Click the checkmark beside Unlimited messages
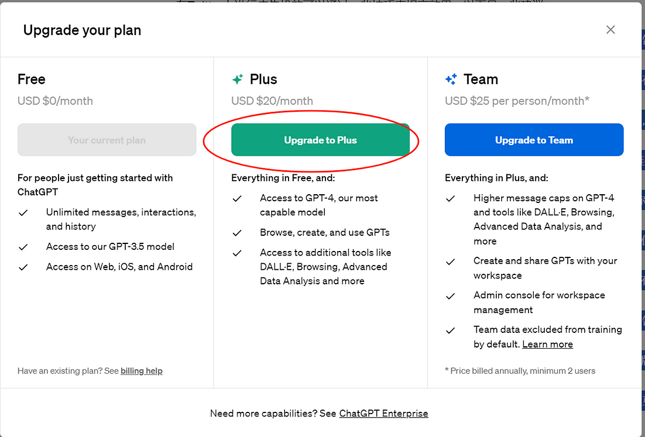Image resolution: width=645 pixels, height=437 pixels. click(x=23, y=212)
